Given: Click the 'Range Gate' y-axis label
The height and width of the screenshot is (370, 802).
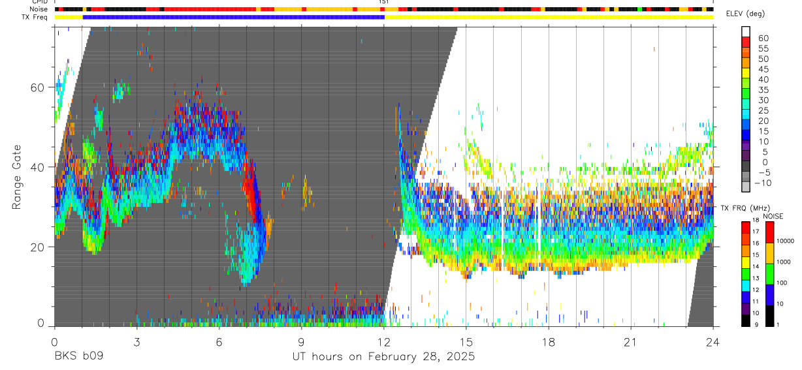Looking at the screenshot, I should pos(18,177).
